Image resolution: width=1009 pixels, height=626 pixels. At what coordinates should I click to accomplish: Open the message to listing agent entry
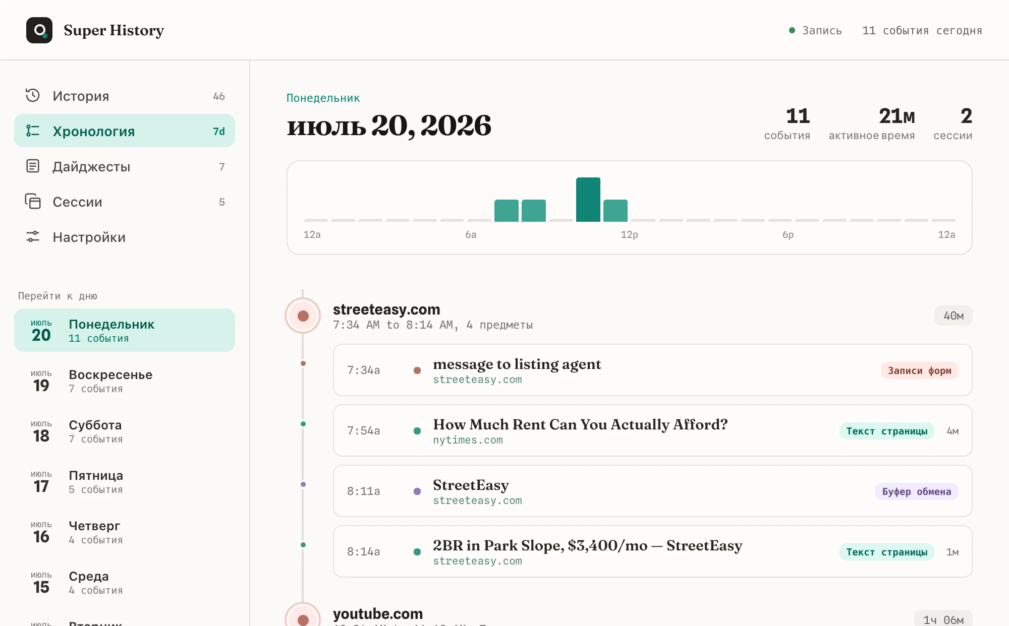pyautogui.click(x=652, y=370)
